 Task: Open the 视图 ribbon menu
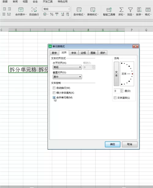click(25, 2)
